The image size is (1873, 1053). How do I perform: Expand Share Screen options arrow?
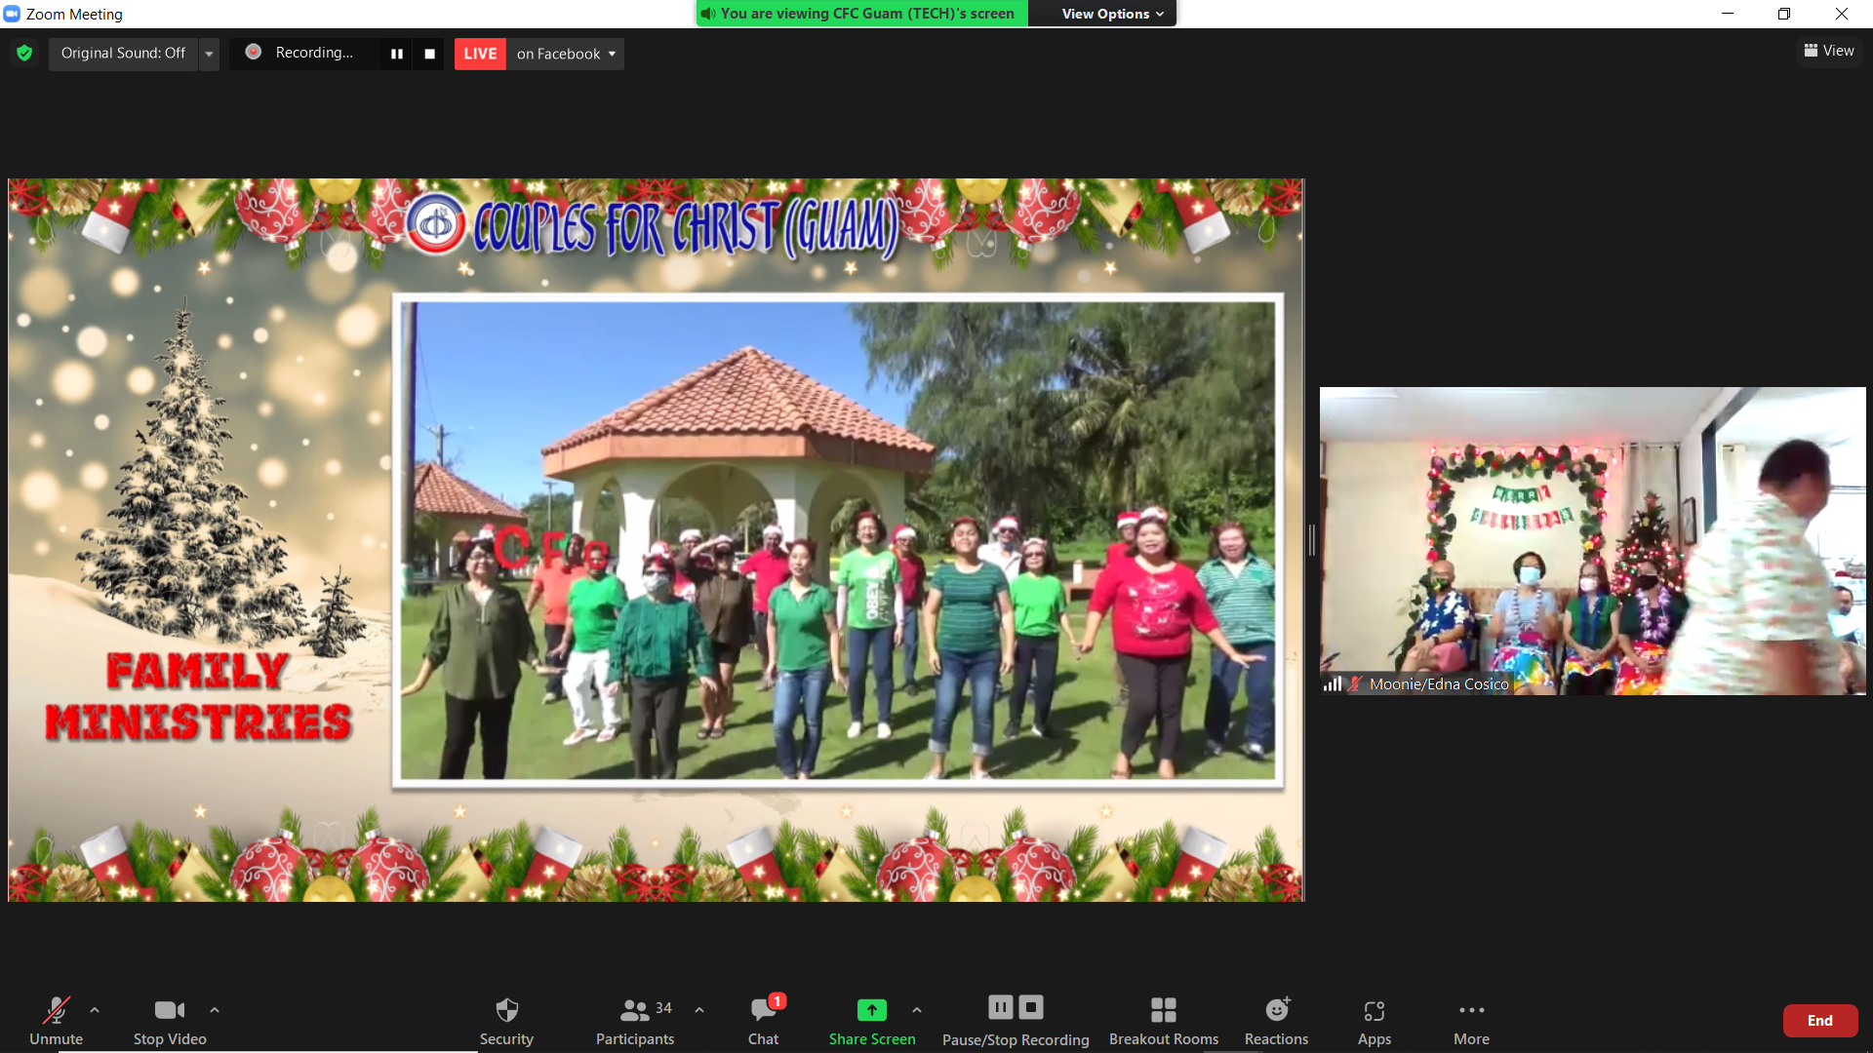[917, 1010]
